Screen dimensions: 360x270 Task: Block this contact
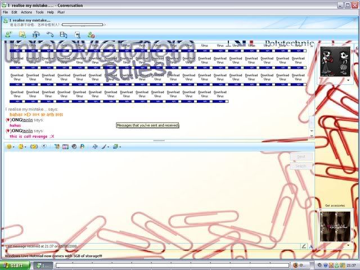[91, 35]
